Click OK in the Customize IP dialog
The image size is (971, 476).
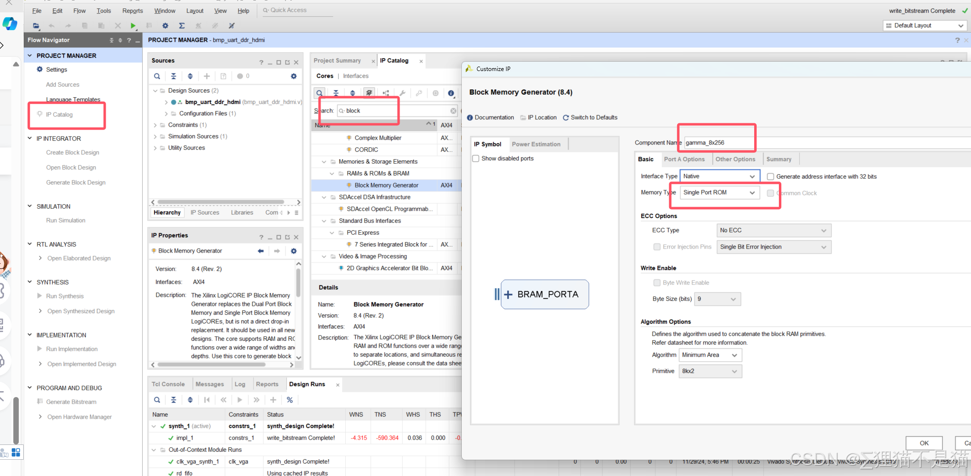click(924, 443)
